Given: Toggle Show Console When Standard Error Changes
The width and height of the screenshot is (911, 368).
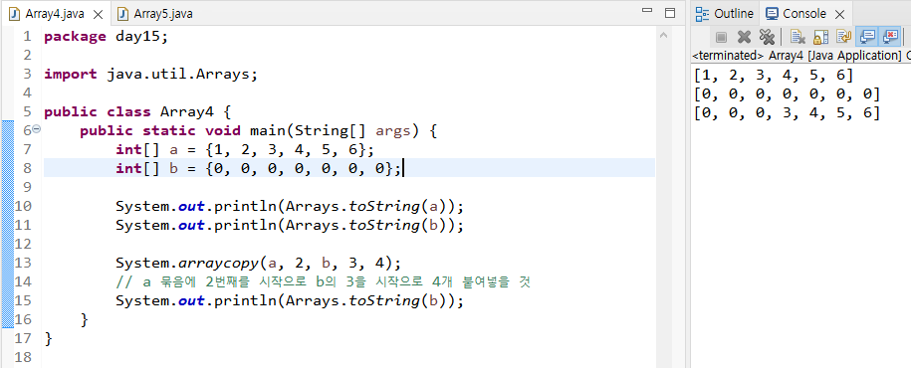Looking at the screenshot, I should pyautogui.click(x=890, y=37).
